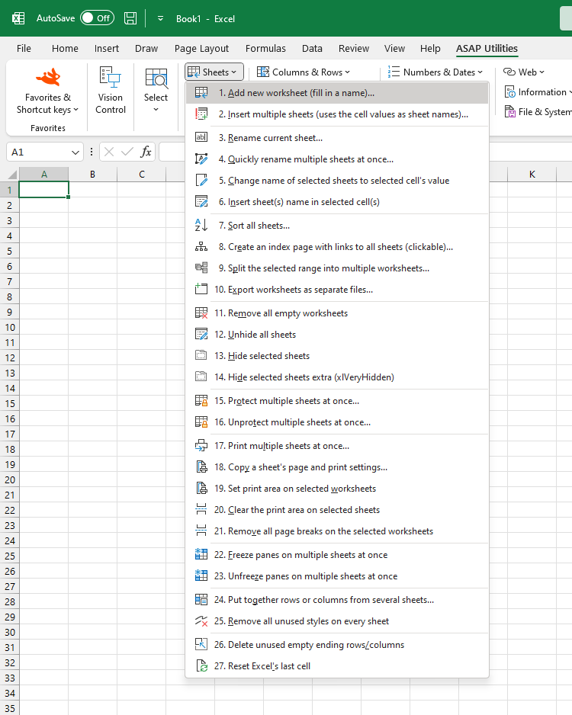Image resolution: width=572 pixels, height=715 pixels.
Task: Switch to the View tab
Action: (x=394, y=48)
